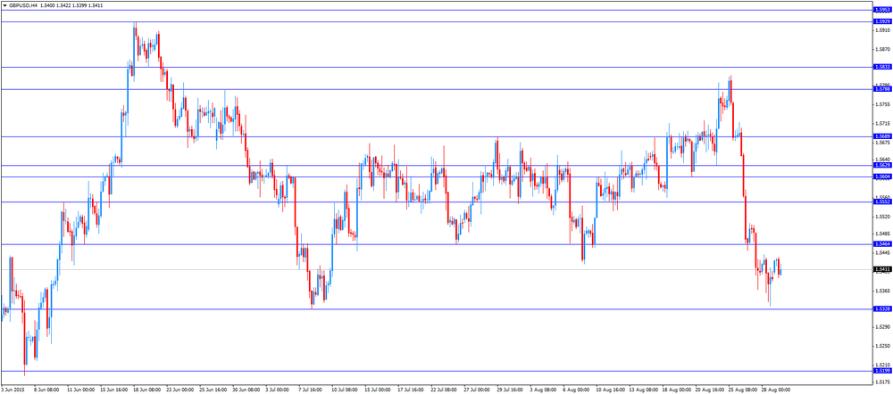Click the 18 Jun 08:00 time label
The height and width of the screenshot is (394, 893).
click(147, 390)
